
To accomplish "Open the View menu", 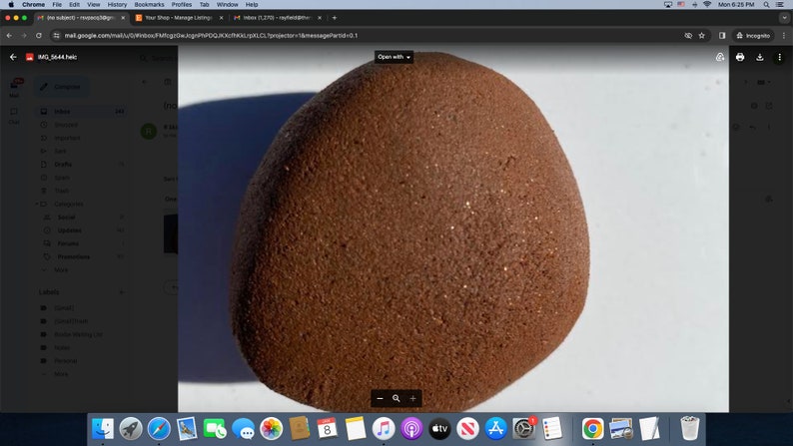I will (x=94, y=5).
